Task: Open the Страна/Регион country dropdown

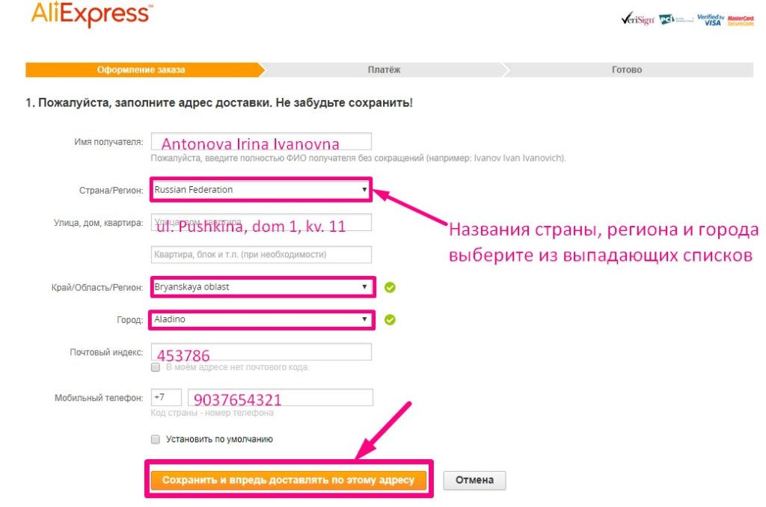Action: 262,189
